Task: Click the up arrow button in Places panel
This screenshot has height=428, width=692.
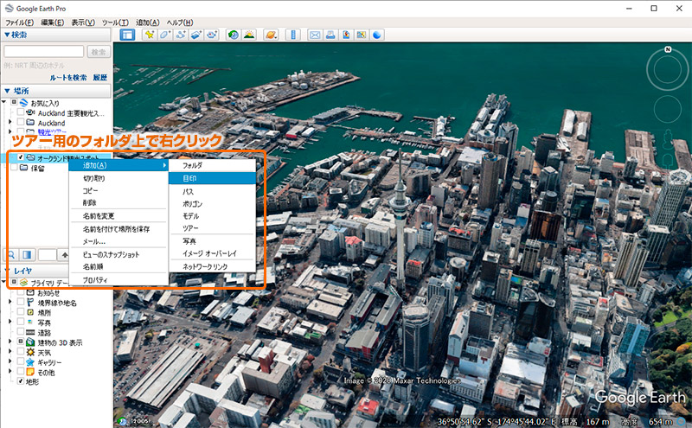Action: [x=64, y=254]
